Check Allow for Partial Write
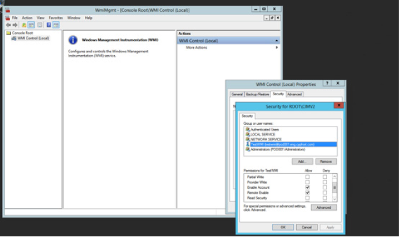The image size is (400, 237). point(308,177)
